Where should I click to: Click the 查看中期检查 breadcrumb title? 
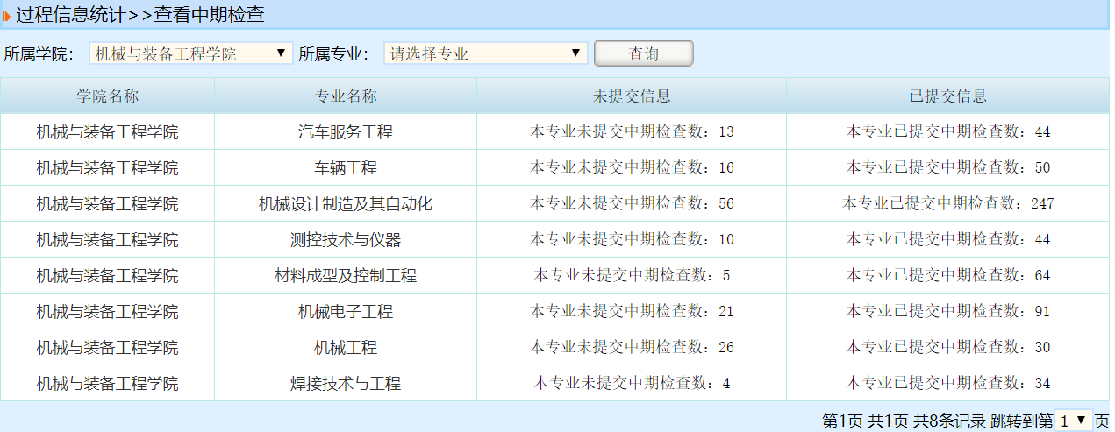(210, 15)
